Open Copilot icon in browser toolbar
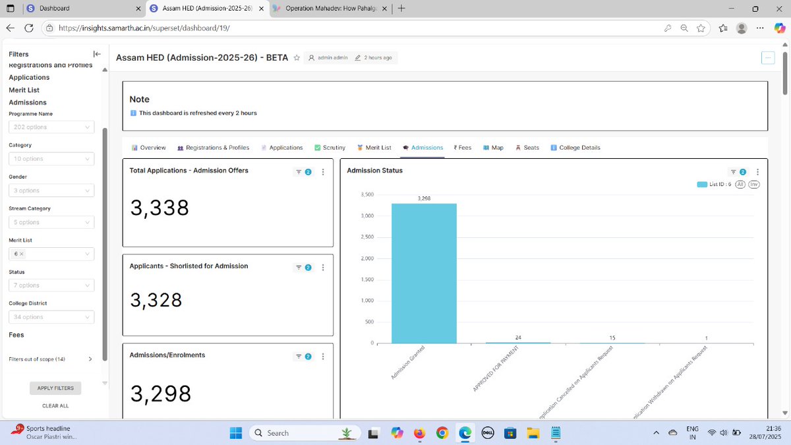Screen dimensions: 791x445 point(780,28)
